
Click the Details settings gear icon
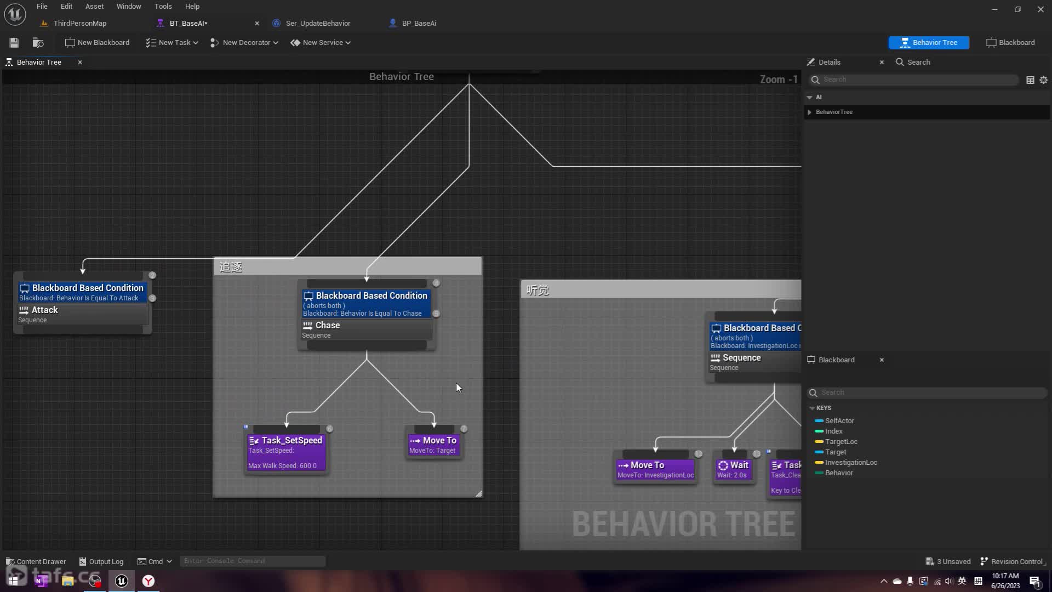pyautogui.click(x=1043, y=80)
